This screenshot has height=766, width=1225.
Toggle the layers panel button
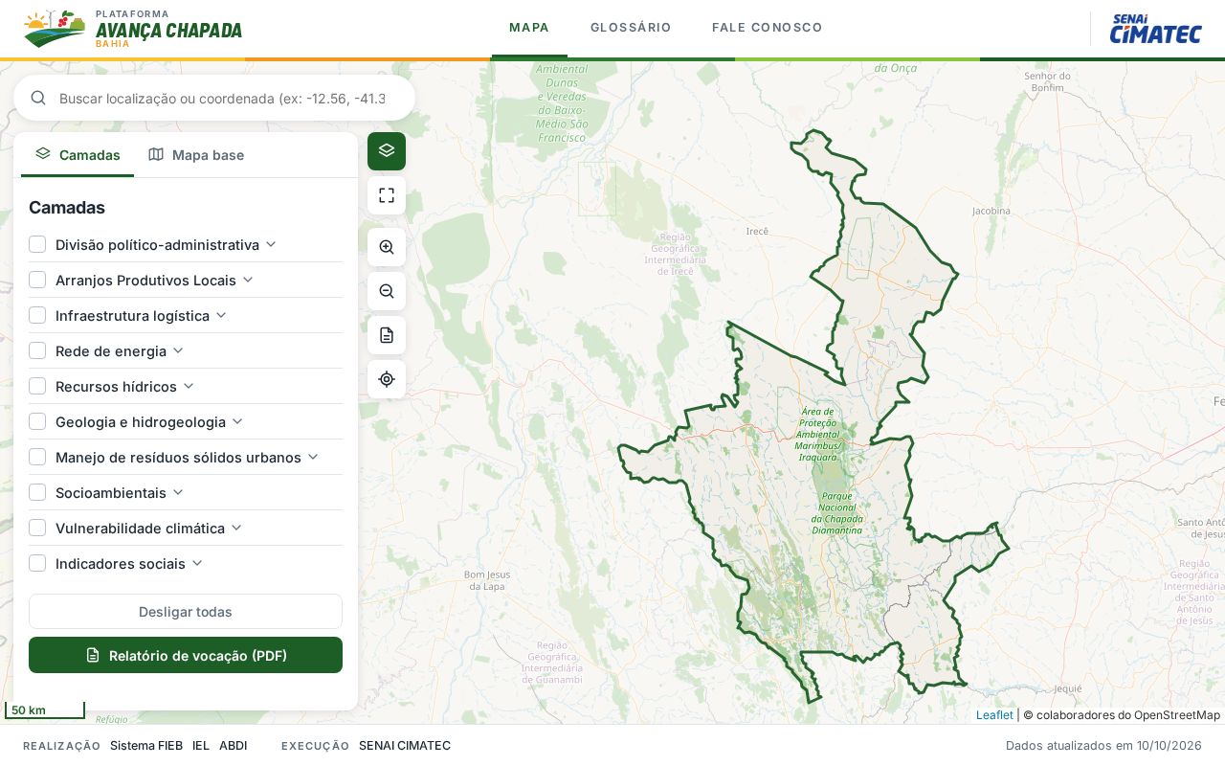[x=387, y=151]
